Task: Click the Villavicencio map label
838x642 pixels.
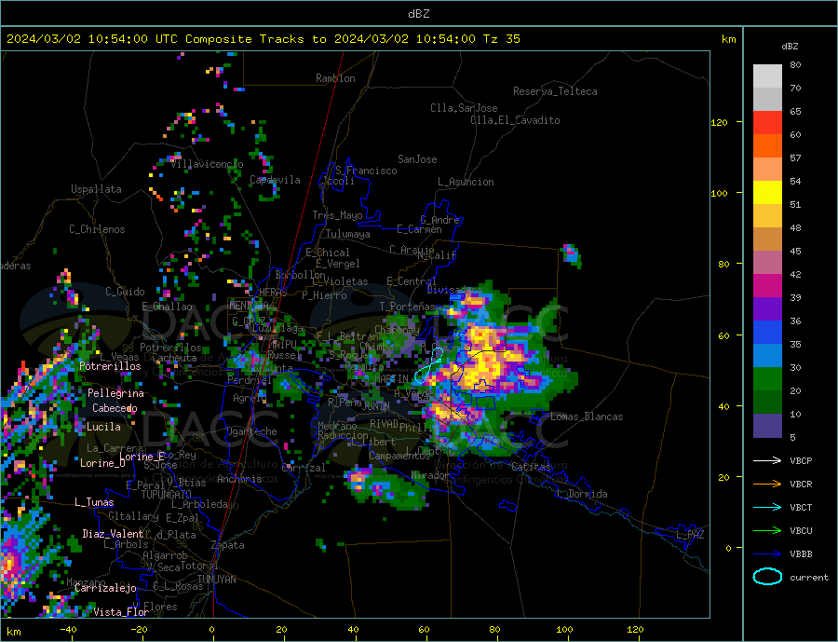Action: [207, 164]
